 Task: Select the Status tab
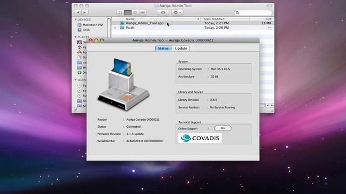tap(163, 48)
